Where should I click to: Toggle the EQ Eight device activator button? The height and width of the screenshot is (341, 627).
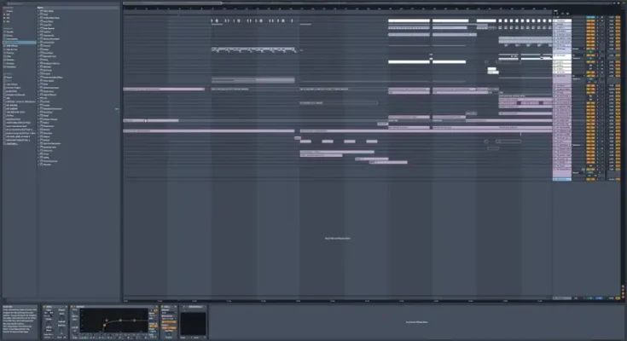(71, 306)
